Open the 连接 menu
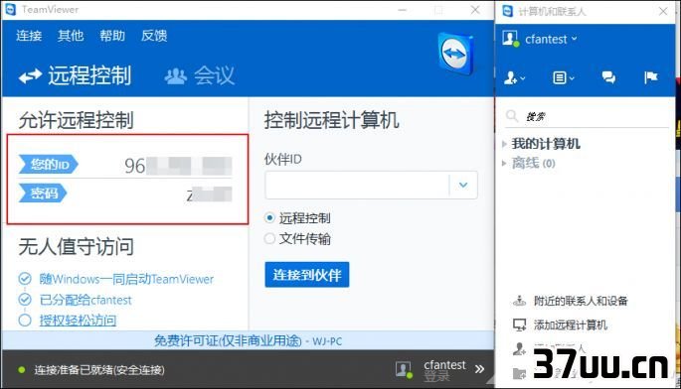This screenshot has width=681, height=389. (29, 36)
